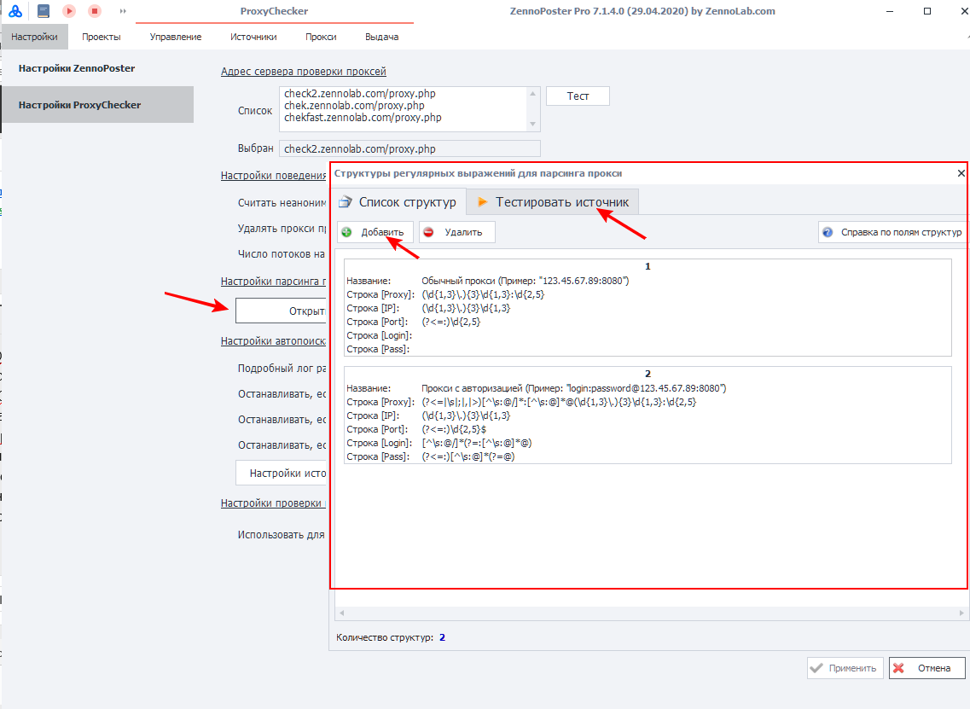Click the Применить button
Viewport: 970px width, 709px height.
(x=845, y=668)
